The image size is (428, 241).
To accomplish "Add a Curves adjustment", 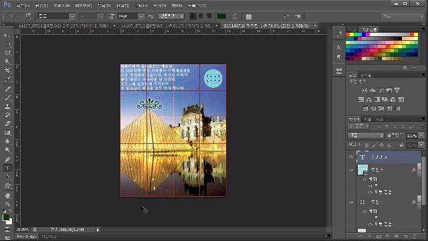I will pos(381,90).
